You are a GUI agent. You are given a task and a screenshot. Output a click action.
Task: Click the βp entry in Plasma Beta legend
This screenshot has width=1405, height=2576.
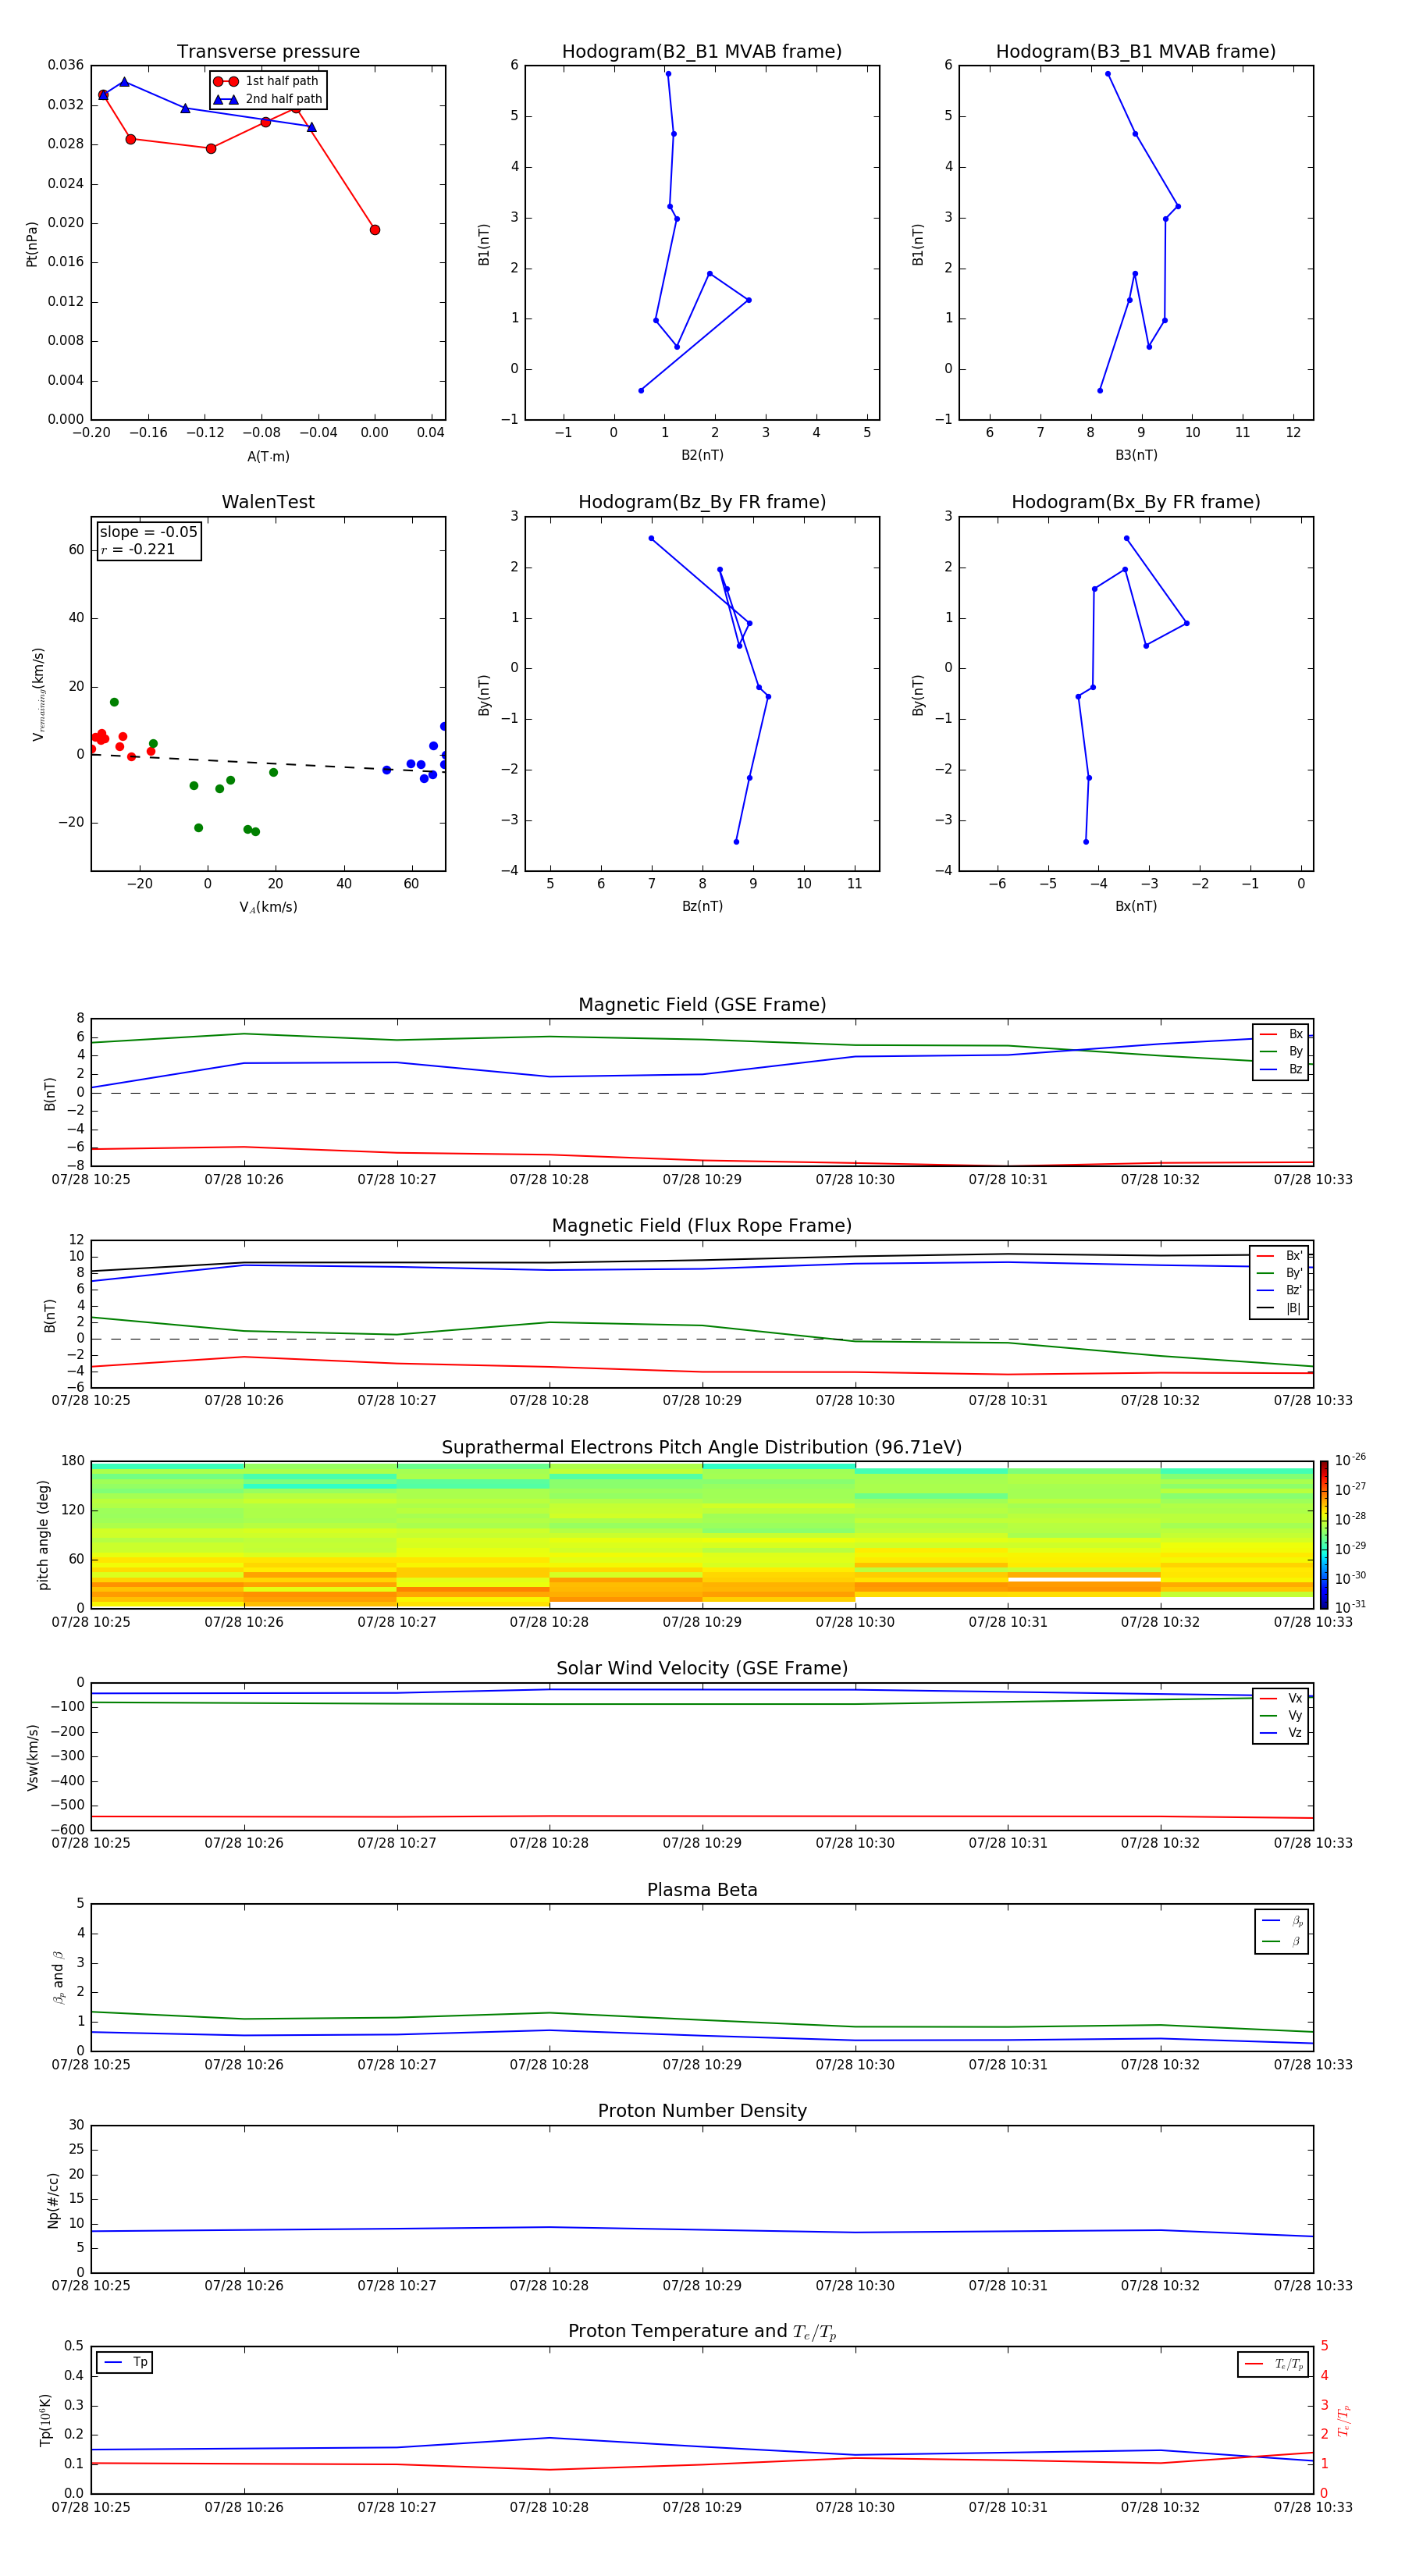tap(1282, 1921)
